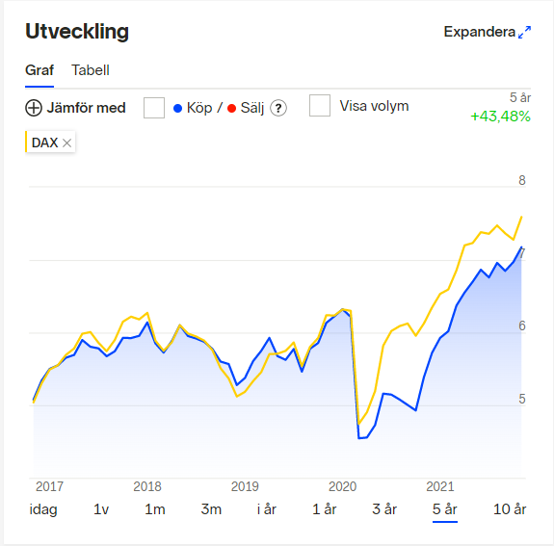Remove the DAX comparison chip
The width and height of the screenshot is (554, 546).
66,143
